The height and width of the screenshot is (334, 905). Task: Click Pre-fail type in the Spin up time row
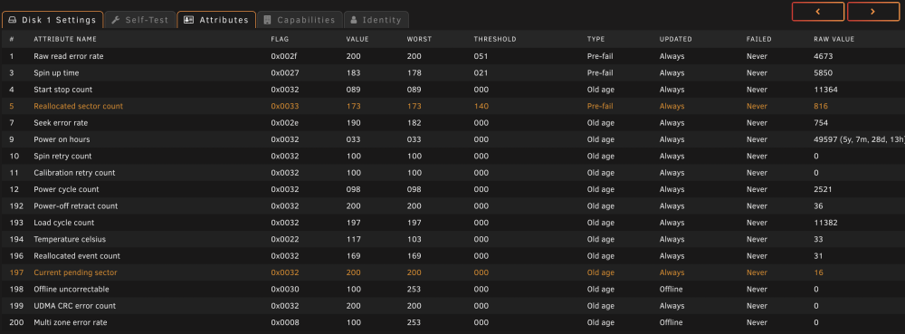pyautogui.click(x=600, y=73)
